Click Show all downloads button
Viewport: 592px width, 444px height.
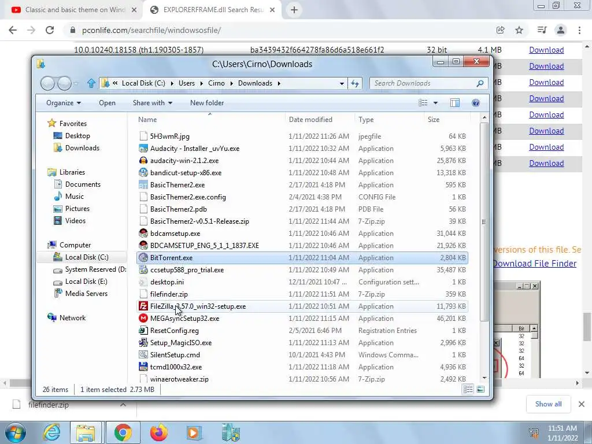click(x=548, y=404)
